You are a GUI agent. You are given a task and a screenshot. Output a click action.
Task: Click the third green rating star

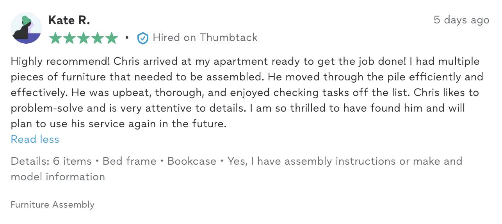pos(83,38)
